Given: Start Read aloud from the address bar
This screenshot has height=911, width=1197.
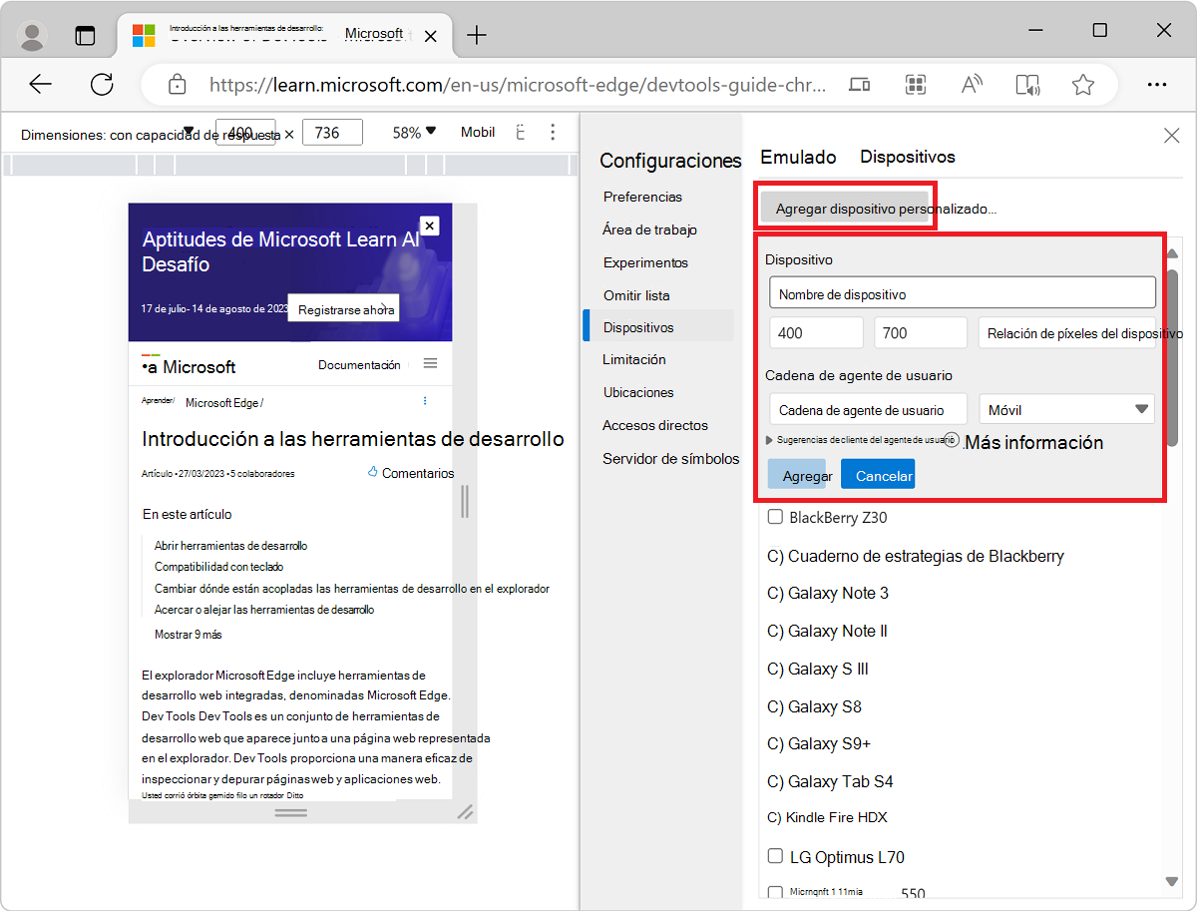Looking at the screenshot, I should (x=972, y=85).
